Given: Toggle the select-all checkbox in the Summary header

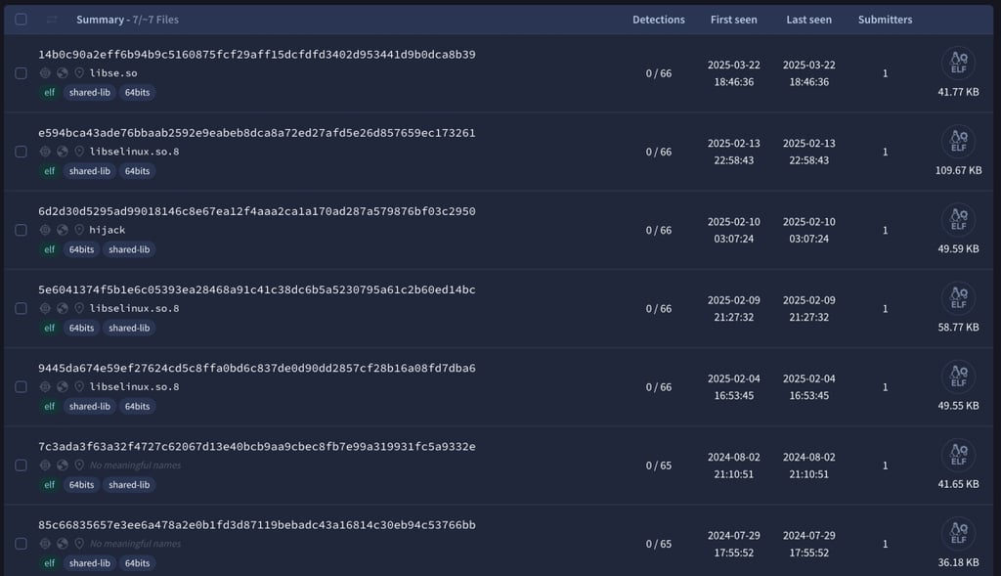Looking at the screenshot, I should (x=22, y=20).
